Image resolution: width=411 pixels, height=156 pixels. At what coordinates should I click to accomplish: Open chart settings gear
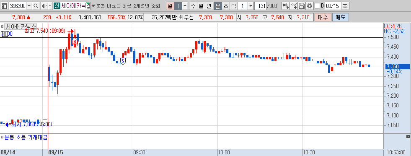point(310,6)
